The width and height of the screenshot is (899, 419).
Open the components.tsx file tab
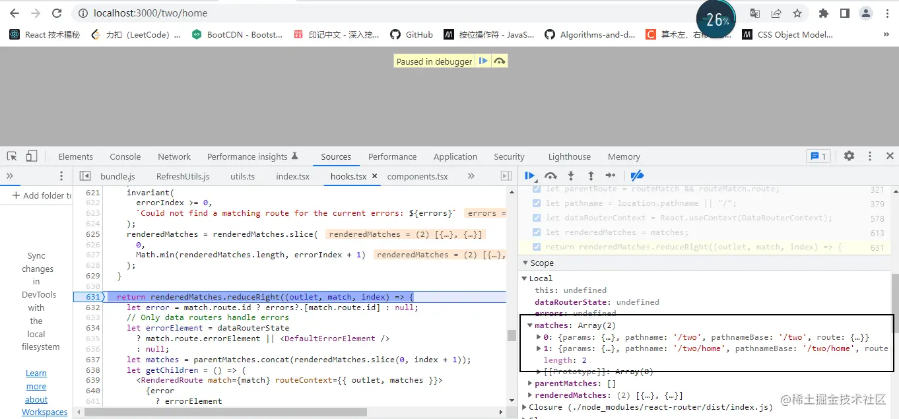417,176
